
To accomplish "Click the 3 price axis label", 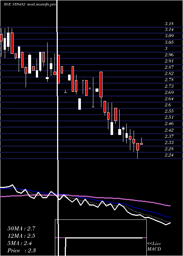I will point(166,49).
